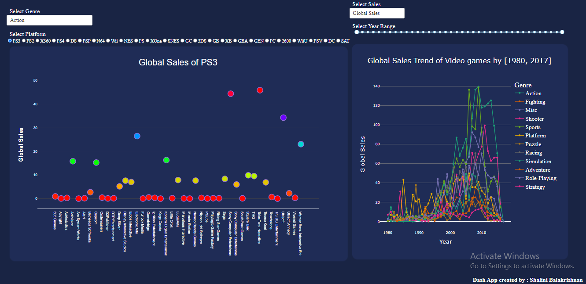This screenshot has width=586, height=284.
Task: Open the Select Genre dropdown
Action: tap(49, 20)
